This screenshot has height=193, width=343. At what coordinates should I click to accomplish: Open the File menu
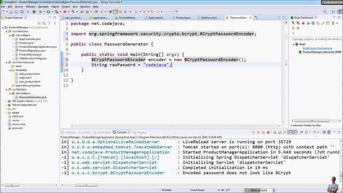point(3,6)
